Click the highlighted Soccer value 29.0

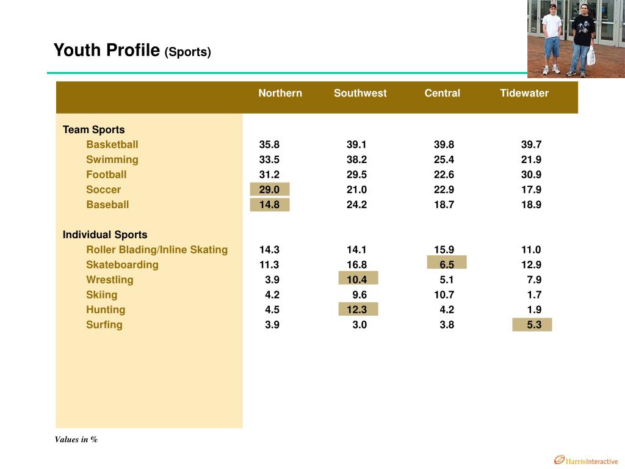pyautogui.click(x=270, y=189)
